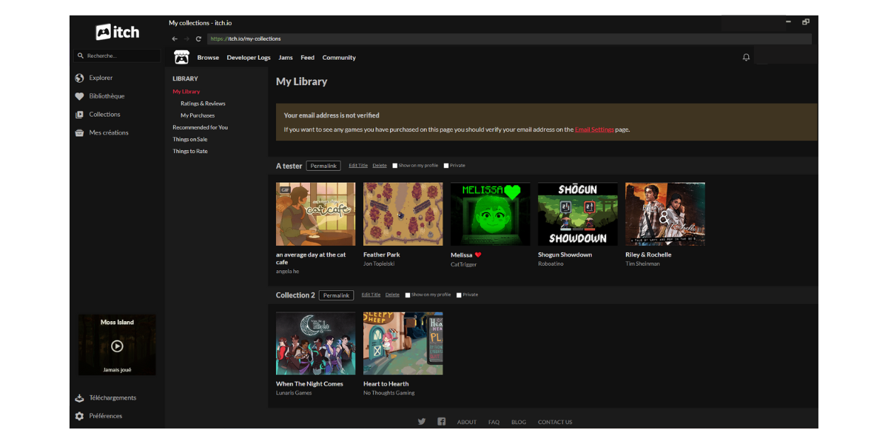The image size is (888, 444).
Task: Open the Twitter icon in the footer
Action: click(422, 422)
